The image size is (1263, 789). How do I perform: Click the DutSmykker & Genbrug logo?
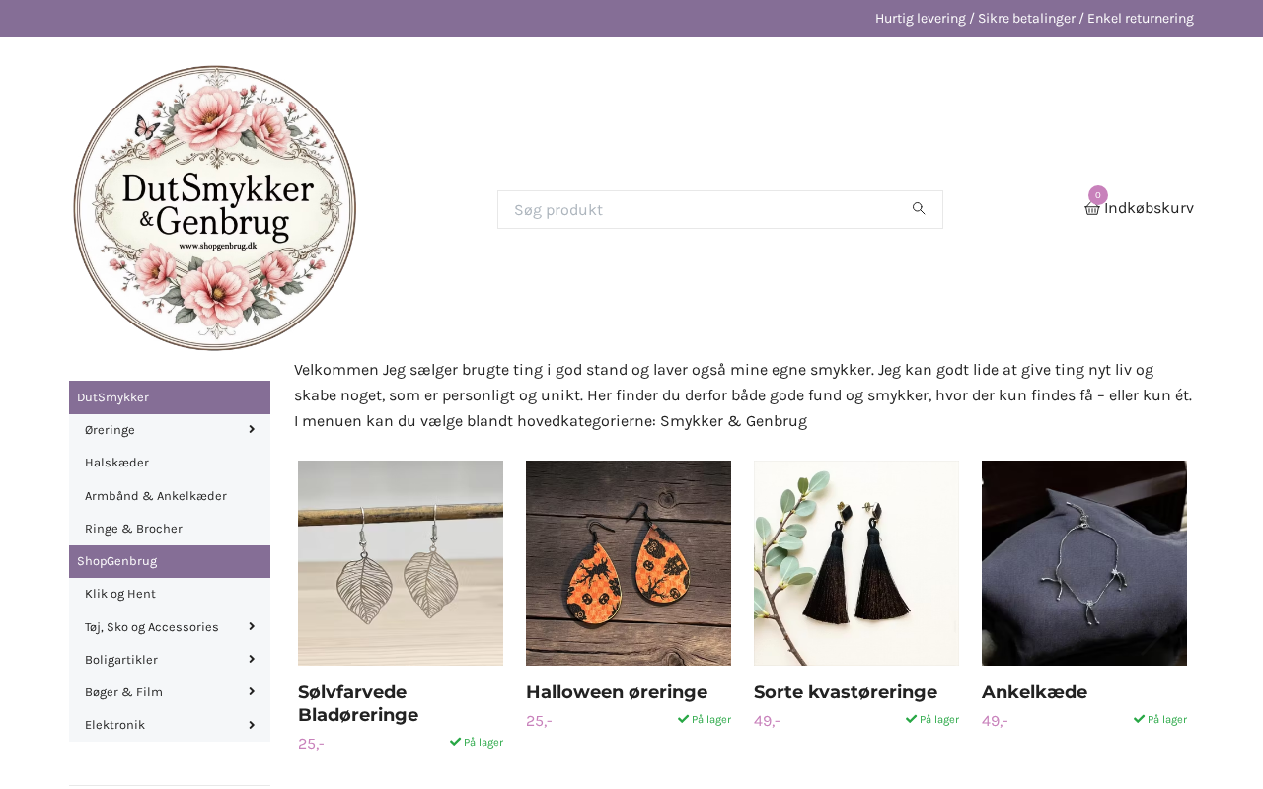point(215,208)
